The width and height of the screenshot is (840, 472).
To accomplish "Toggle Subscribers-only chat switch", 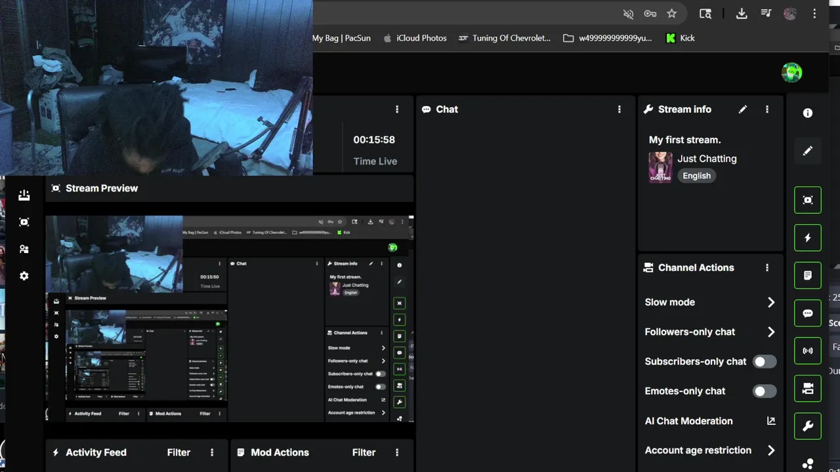I will click(765, 361).
